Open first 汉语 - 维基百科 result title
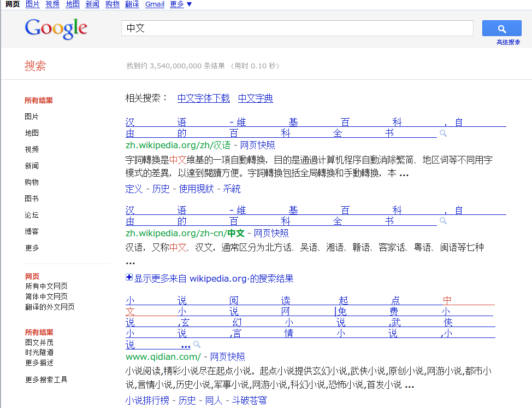 (x=316, y=127)
